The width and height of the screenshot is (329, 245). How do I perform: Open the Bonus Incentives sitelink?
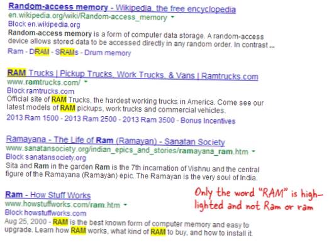pos(208,121)
